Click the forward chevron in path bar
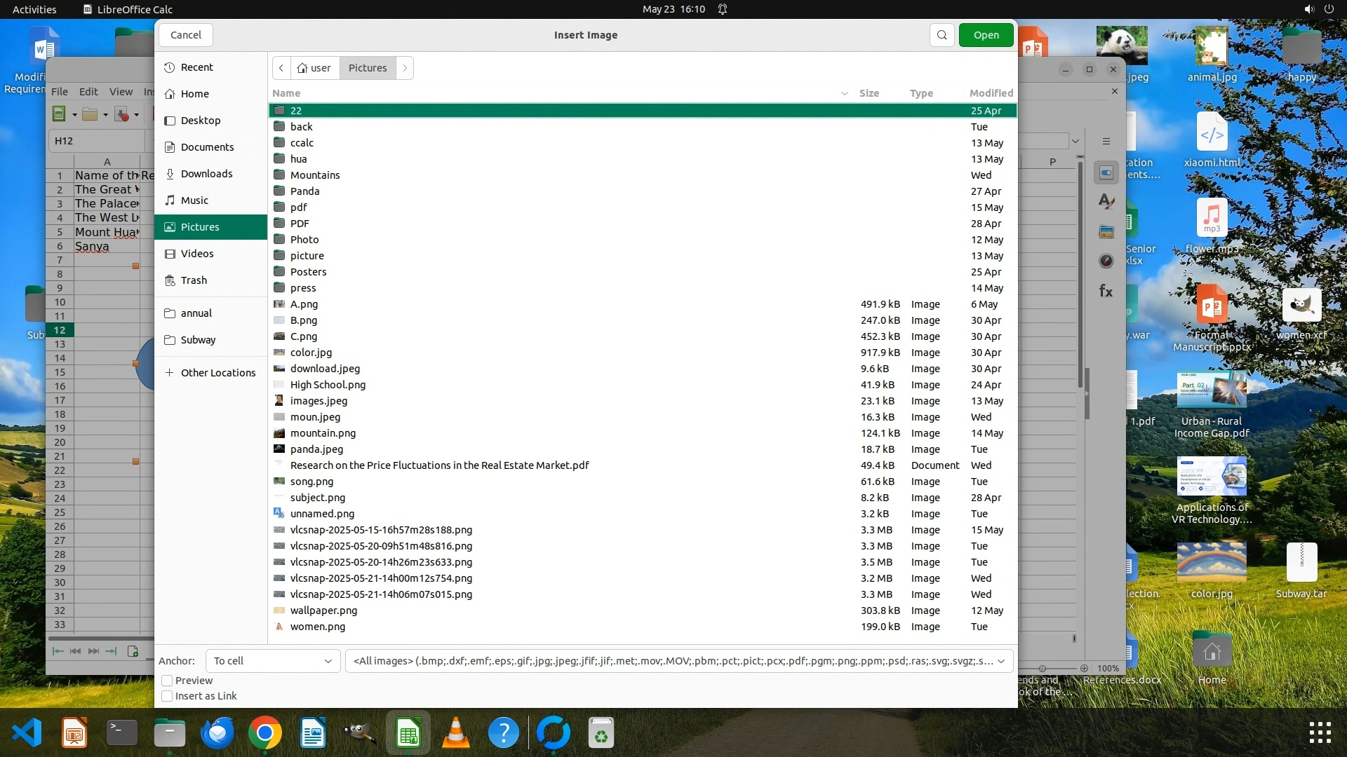This screenshot has height=757, width=1347. click(405, 68)
